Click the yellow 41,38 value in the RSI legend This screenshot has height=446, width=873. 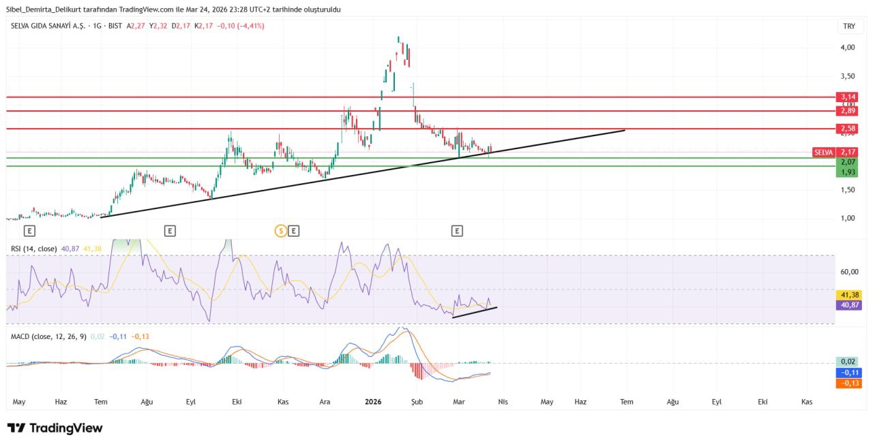click(92, 249)
